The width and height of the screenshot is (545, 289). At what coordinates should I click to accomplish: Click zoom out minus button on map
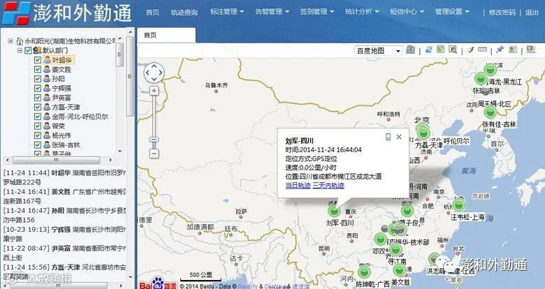[154, 154]
